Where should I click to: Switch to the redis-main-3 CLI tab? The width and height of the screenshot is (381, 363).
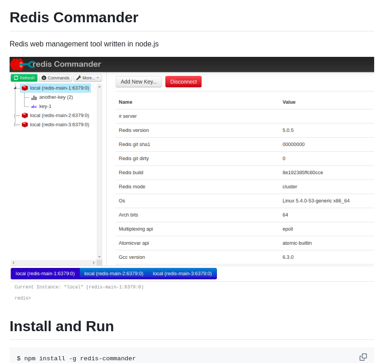[183, 273]
